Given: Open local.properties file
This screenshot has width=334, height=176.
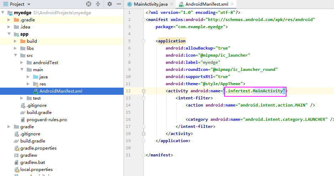Looking at the screenshot, I should click(x=36, y=169).
